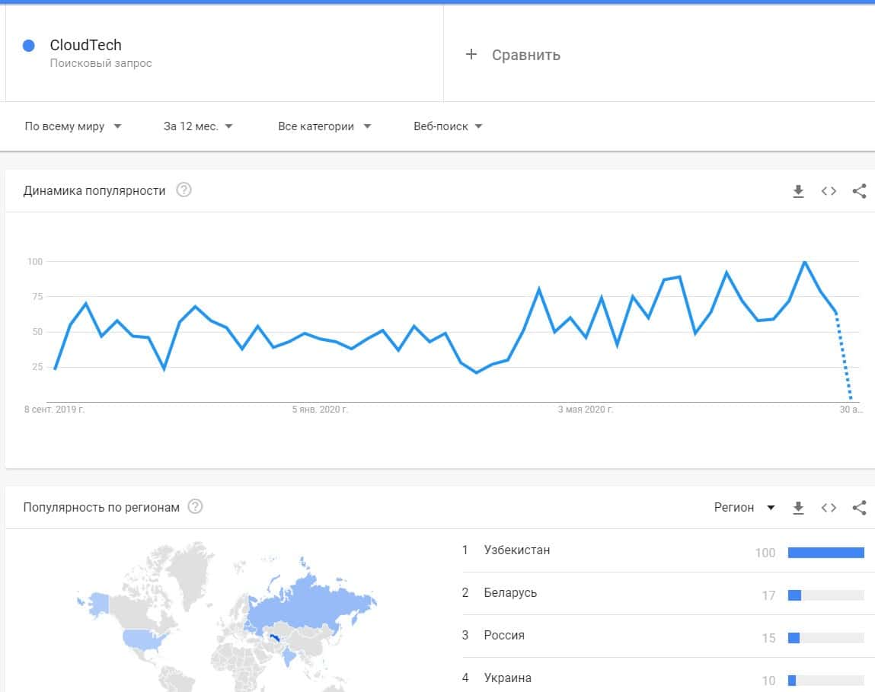Screen dimensions: 875x692
Task: Share the regional popularity widget
Action: (x=859, y=508)
